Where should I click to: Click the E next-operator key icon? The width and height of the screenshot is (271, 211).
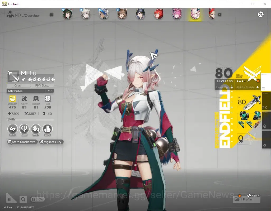tap(219, 15)
